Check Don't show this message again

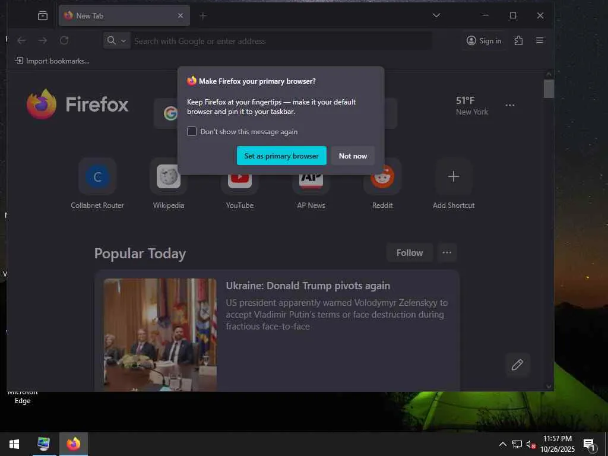coord(192,131)
